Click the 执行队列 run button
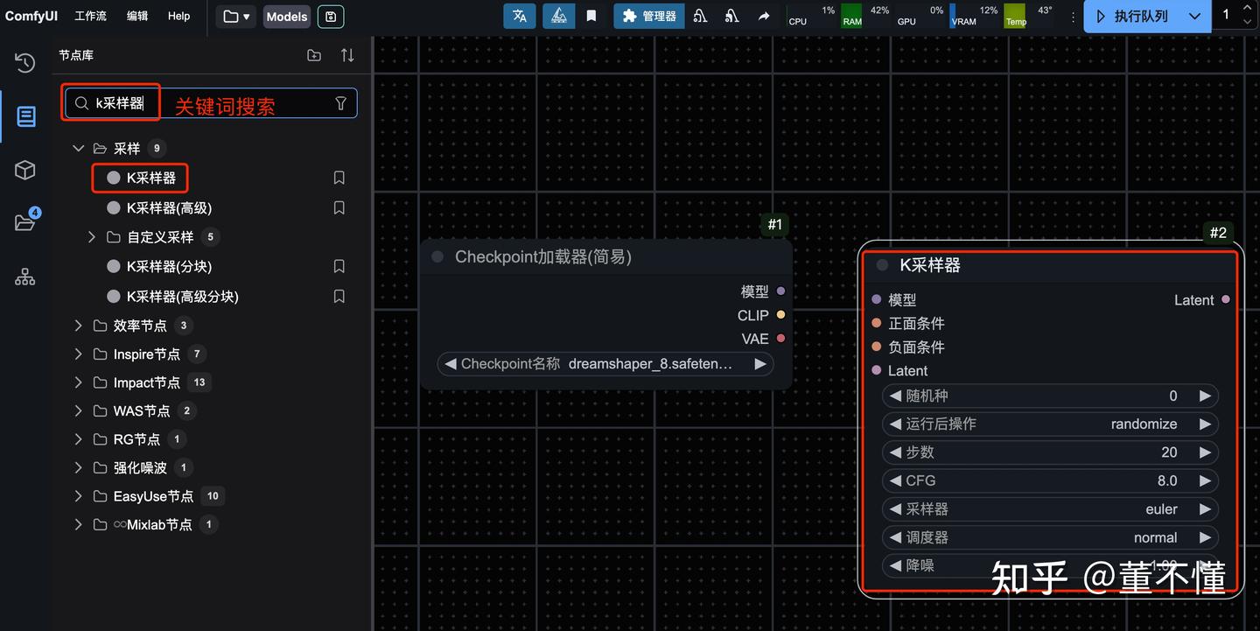Viewport: 1260px width, 631px height. pyautogui.click(x=1133, y=17)
